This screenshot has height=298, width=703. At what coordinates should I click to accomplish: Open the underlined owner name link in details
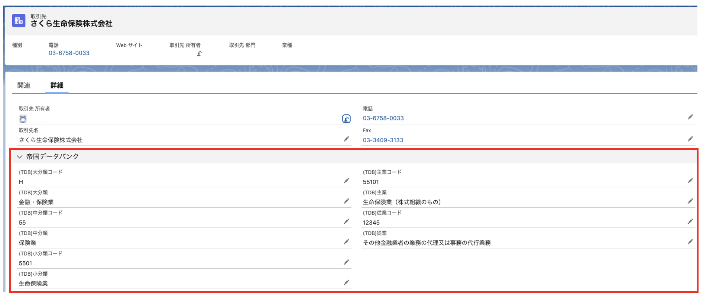[x=42, y=119]
